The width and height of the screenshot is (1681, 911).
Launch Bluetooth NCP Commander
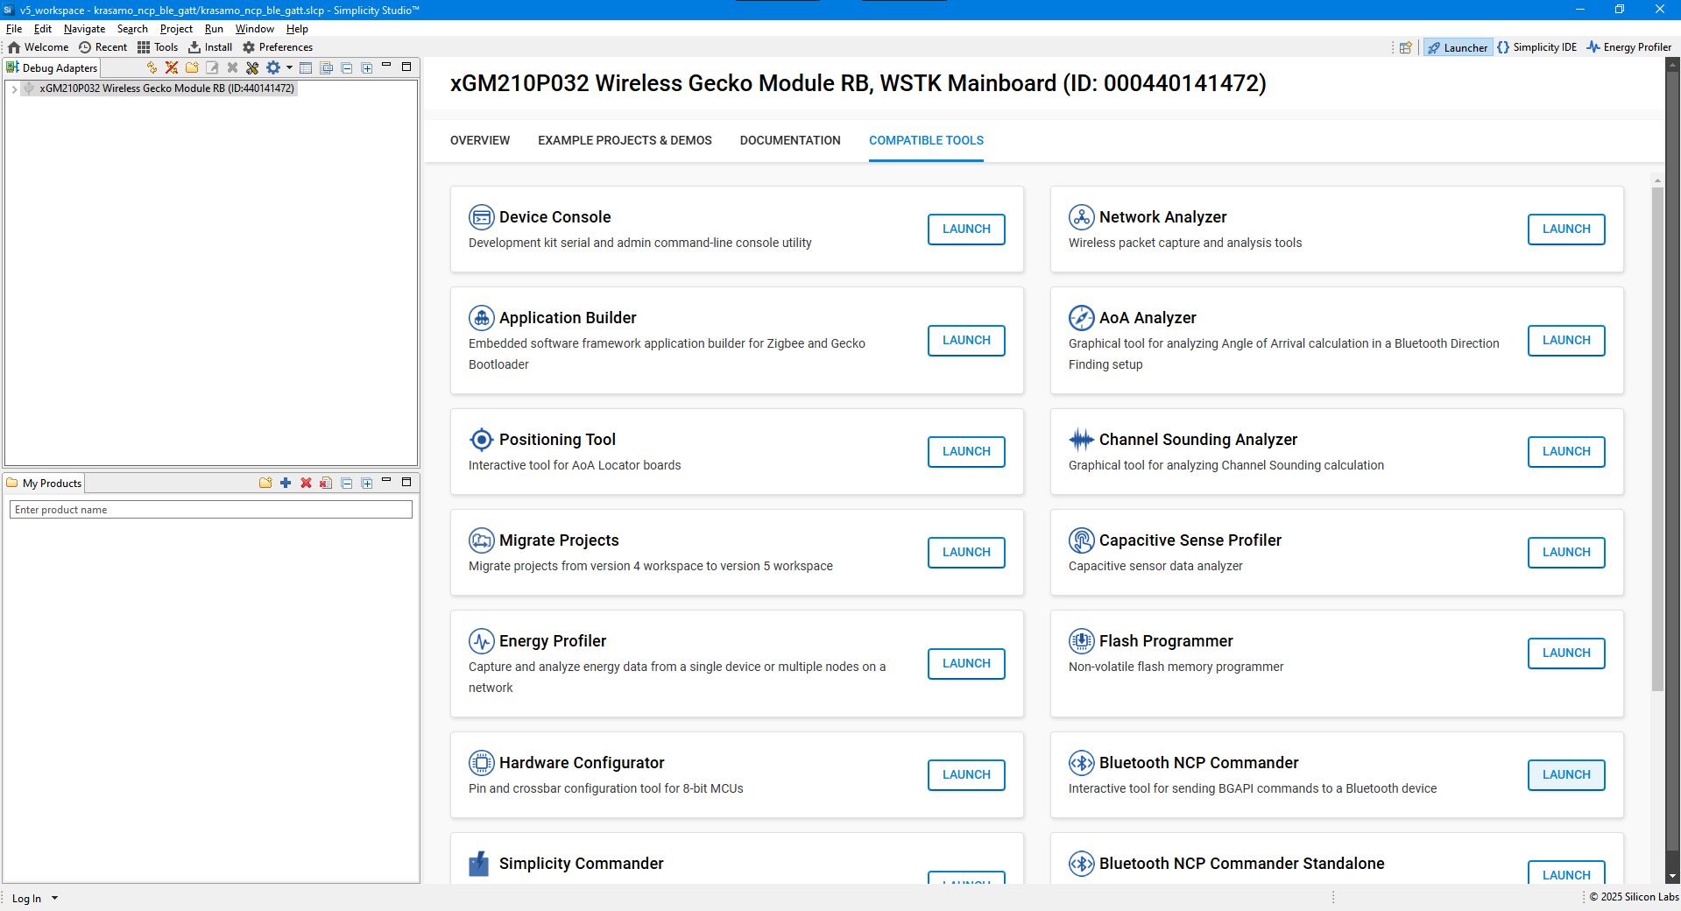[1566, 775]
